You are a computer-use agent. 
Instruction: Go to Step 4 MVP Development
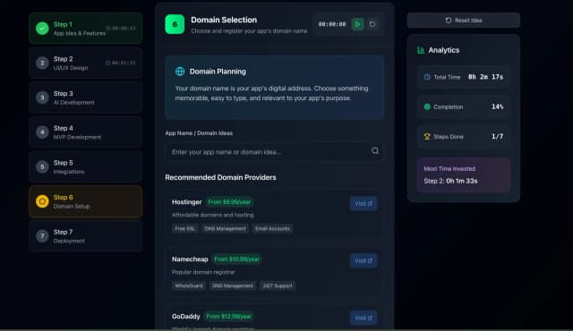tap(86, 132)
